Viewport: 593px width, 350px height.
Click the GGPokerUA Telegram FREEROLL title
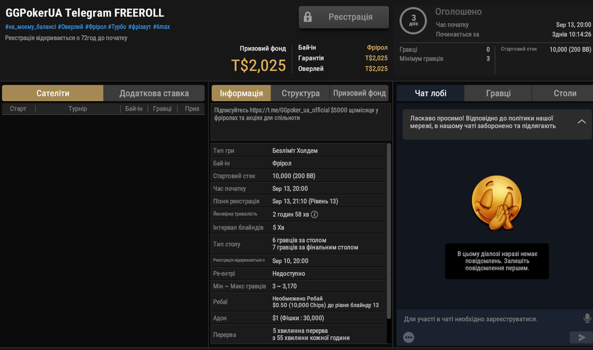point(85,13)
